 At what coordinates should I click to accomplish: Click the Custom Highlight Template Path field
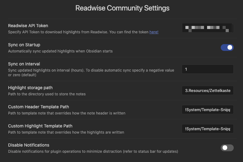point(208,129)
